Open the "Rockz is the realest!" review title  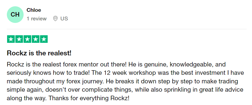coord(39,53)
